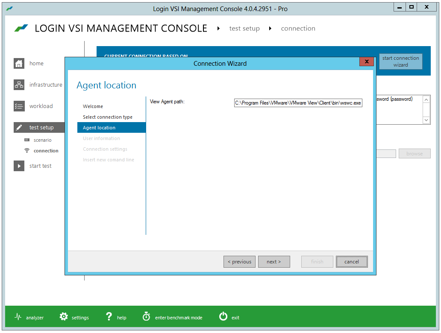Click exit in the footer bar
The height and width of the screenshot is (333, 441).
(x=235, y=318)
